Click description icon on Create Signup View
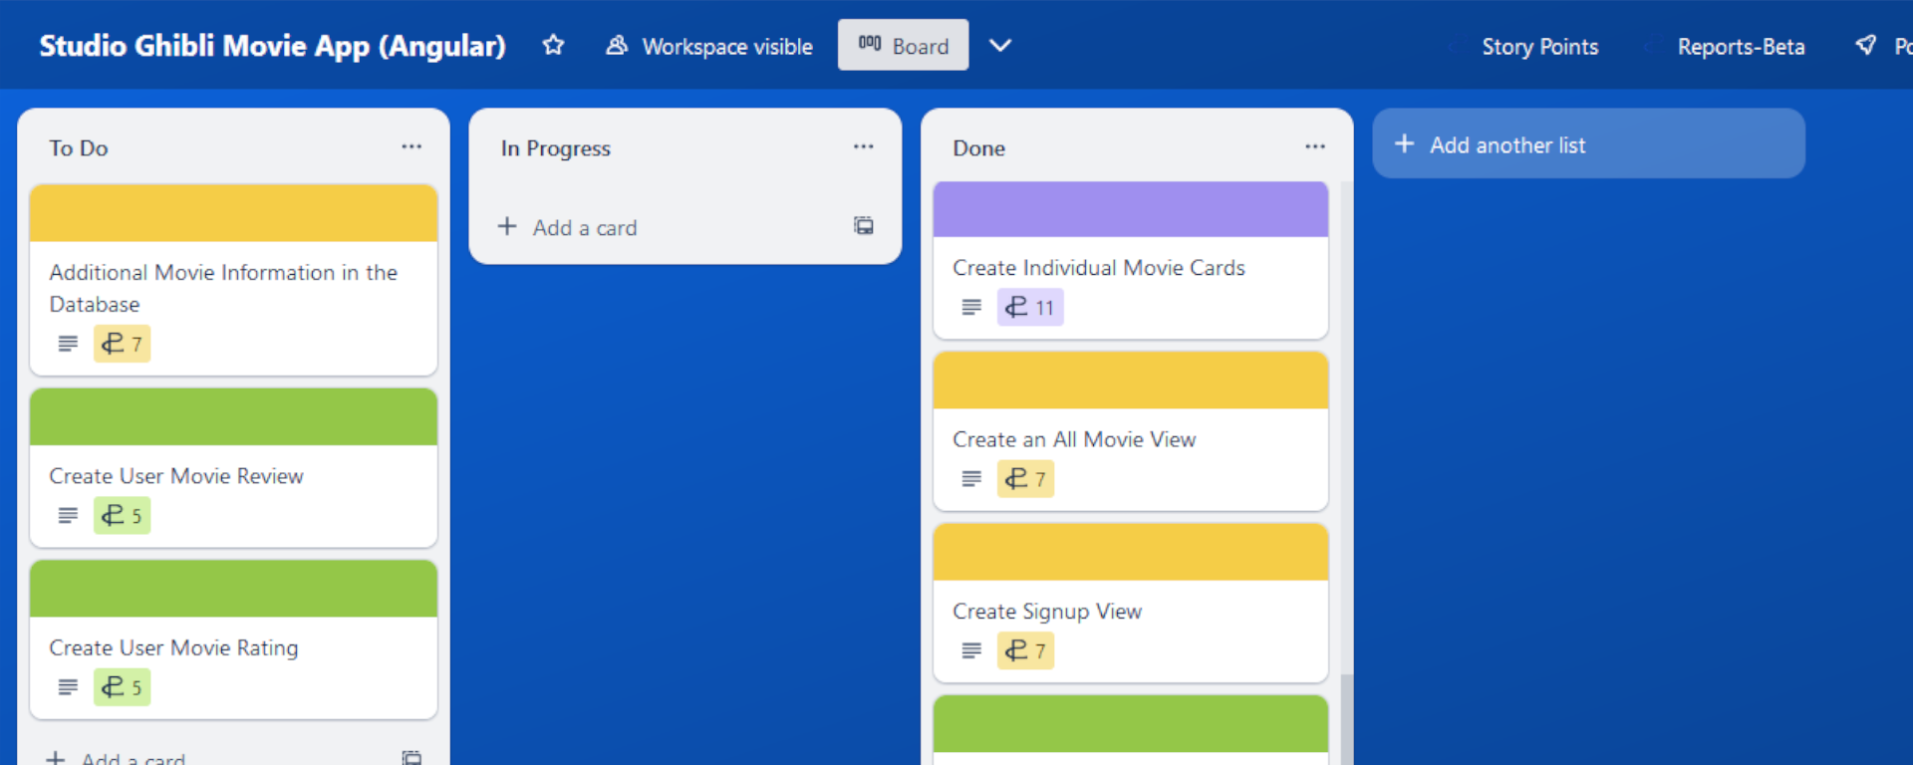This screenshot has height=765, width=1913. point(971,650)
